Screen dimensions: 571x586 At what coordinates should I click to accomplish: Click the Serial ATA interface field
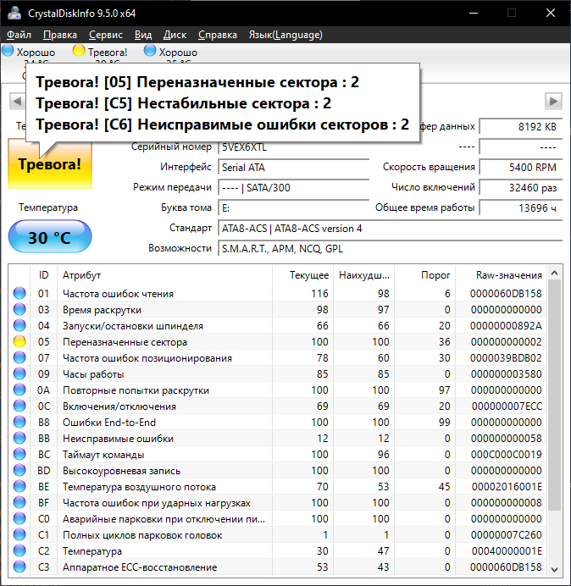(293, 167)
